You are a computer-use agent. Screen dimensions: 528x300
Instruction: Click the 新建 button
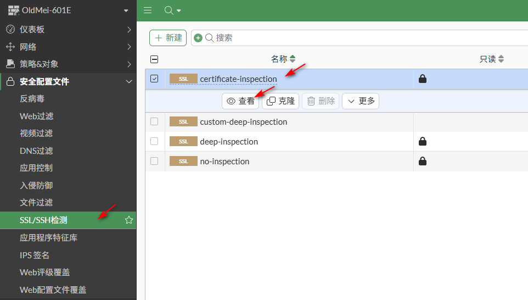pyautogui.click(x=168, y=38)
